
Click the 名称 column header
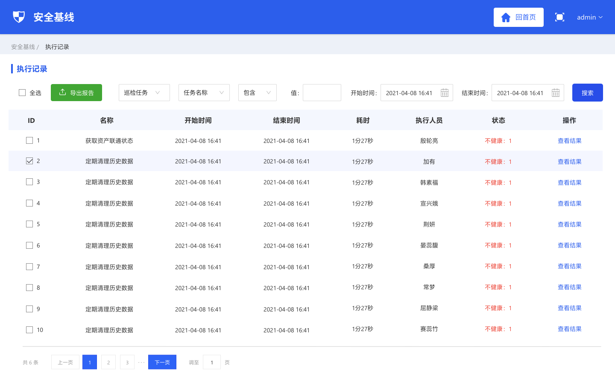pyautogui.click(x=107, y=120)
